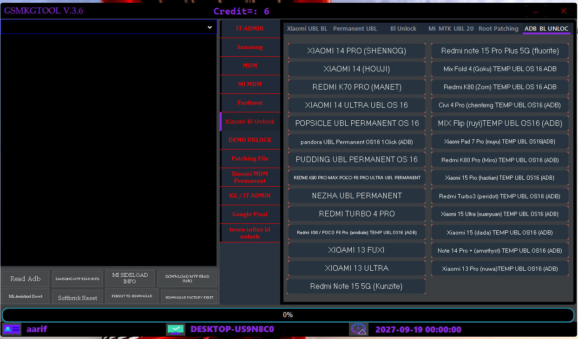
Task: Choose Civi 4 Pro (chenfeng) TEMP UBL
Action: 500,105
